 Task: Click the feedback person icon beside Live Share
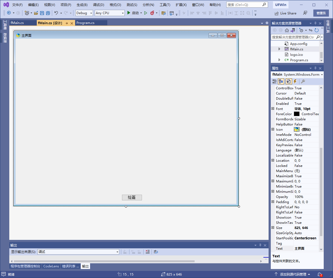305,13
